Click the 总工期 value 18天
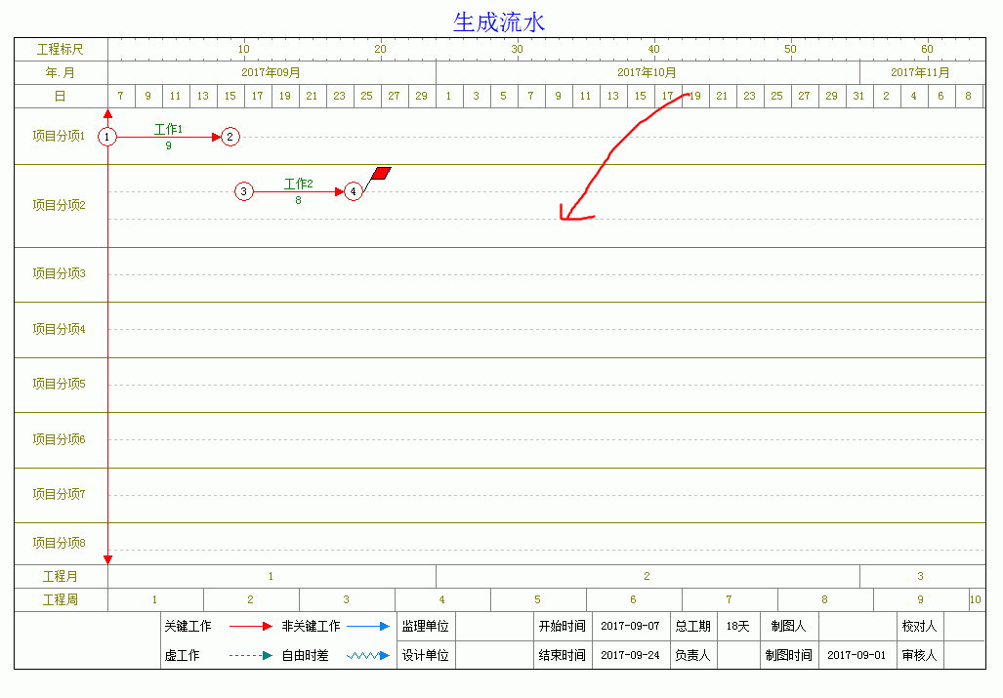 tap(738, 626)
